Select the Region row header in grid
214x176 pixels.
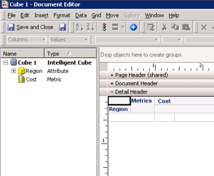[x=119, y=109]
